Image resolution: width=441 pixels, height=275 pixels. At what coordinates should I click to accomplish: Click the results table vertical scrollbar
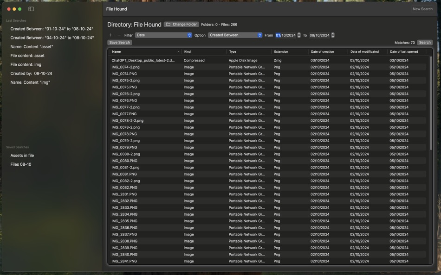(x=431, y=103)
